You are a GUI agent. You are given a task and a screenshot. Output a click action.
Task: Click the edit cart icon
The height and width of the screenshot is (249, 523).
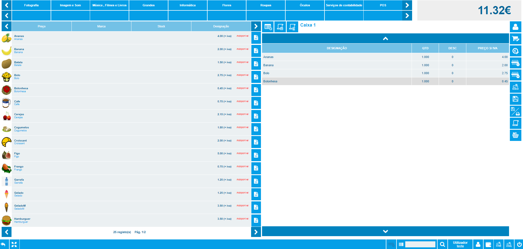515,39
